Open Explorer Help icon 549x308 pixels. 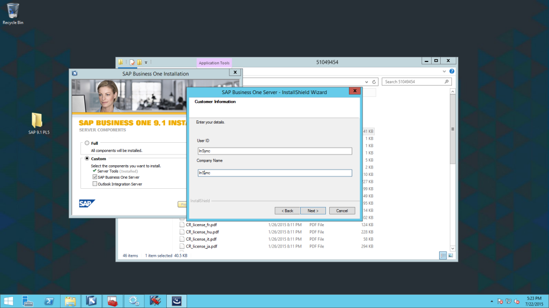click(x=451, y=71)
